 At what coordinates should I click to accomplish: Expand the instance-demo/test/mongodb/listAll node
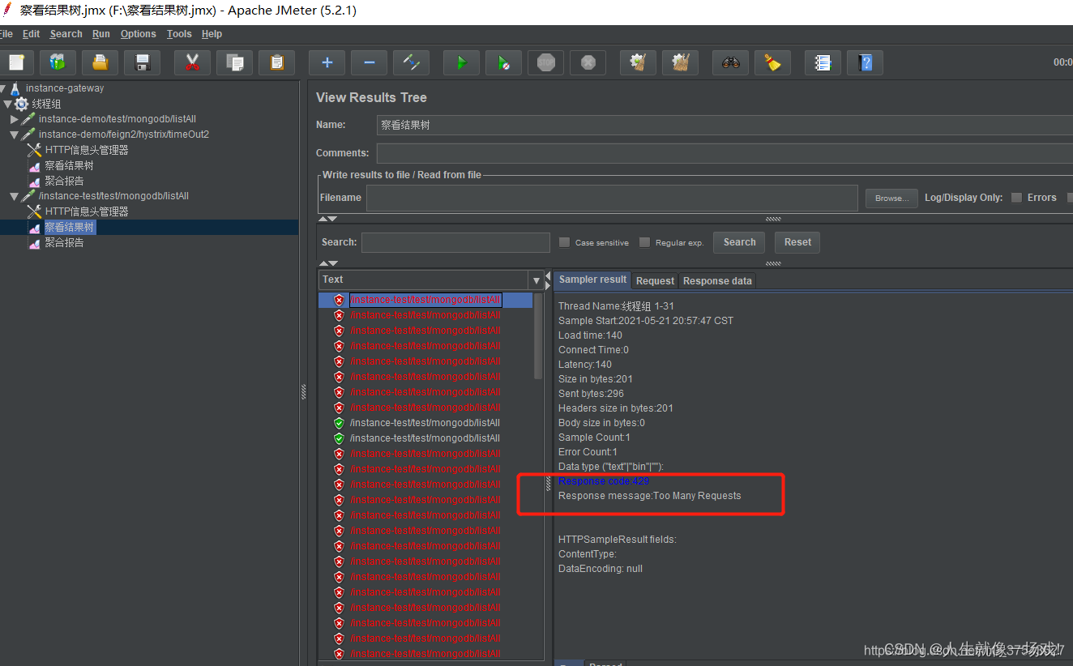click(14, 119)
